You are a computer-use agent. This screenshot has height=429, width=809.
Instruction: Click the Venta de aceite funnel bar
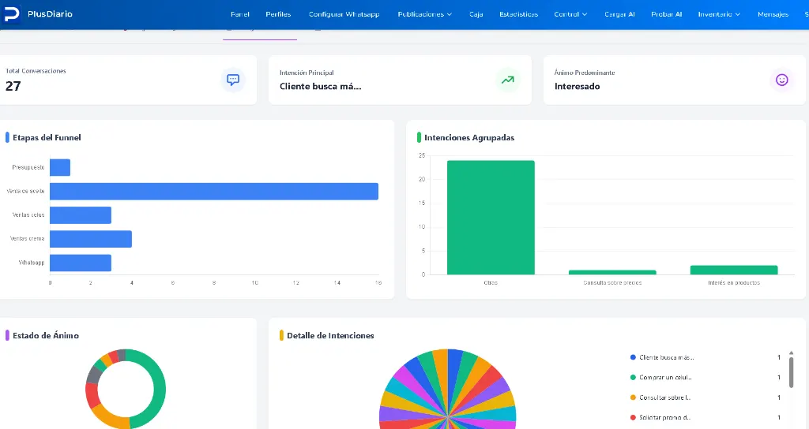(x=214, y=191)
